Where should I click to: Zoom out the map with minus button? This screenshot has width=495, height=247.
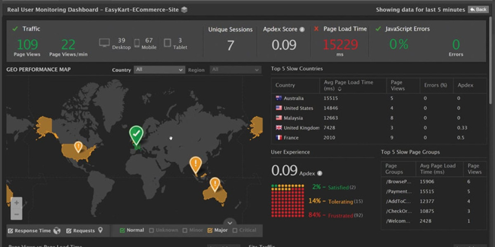coord(16,214)
